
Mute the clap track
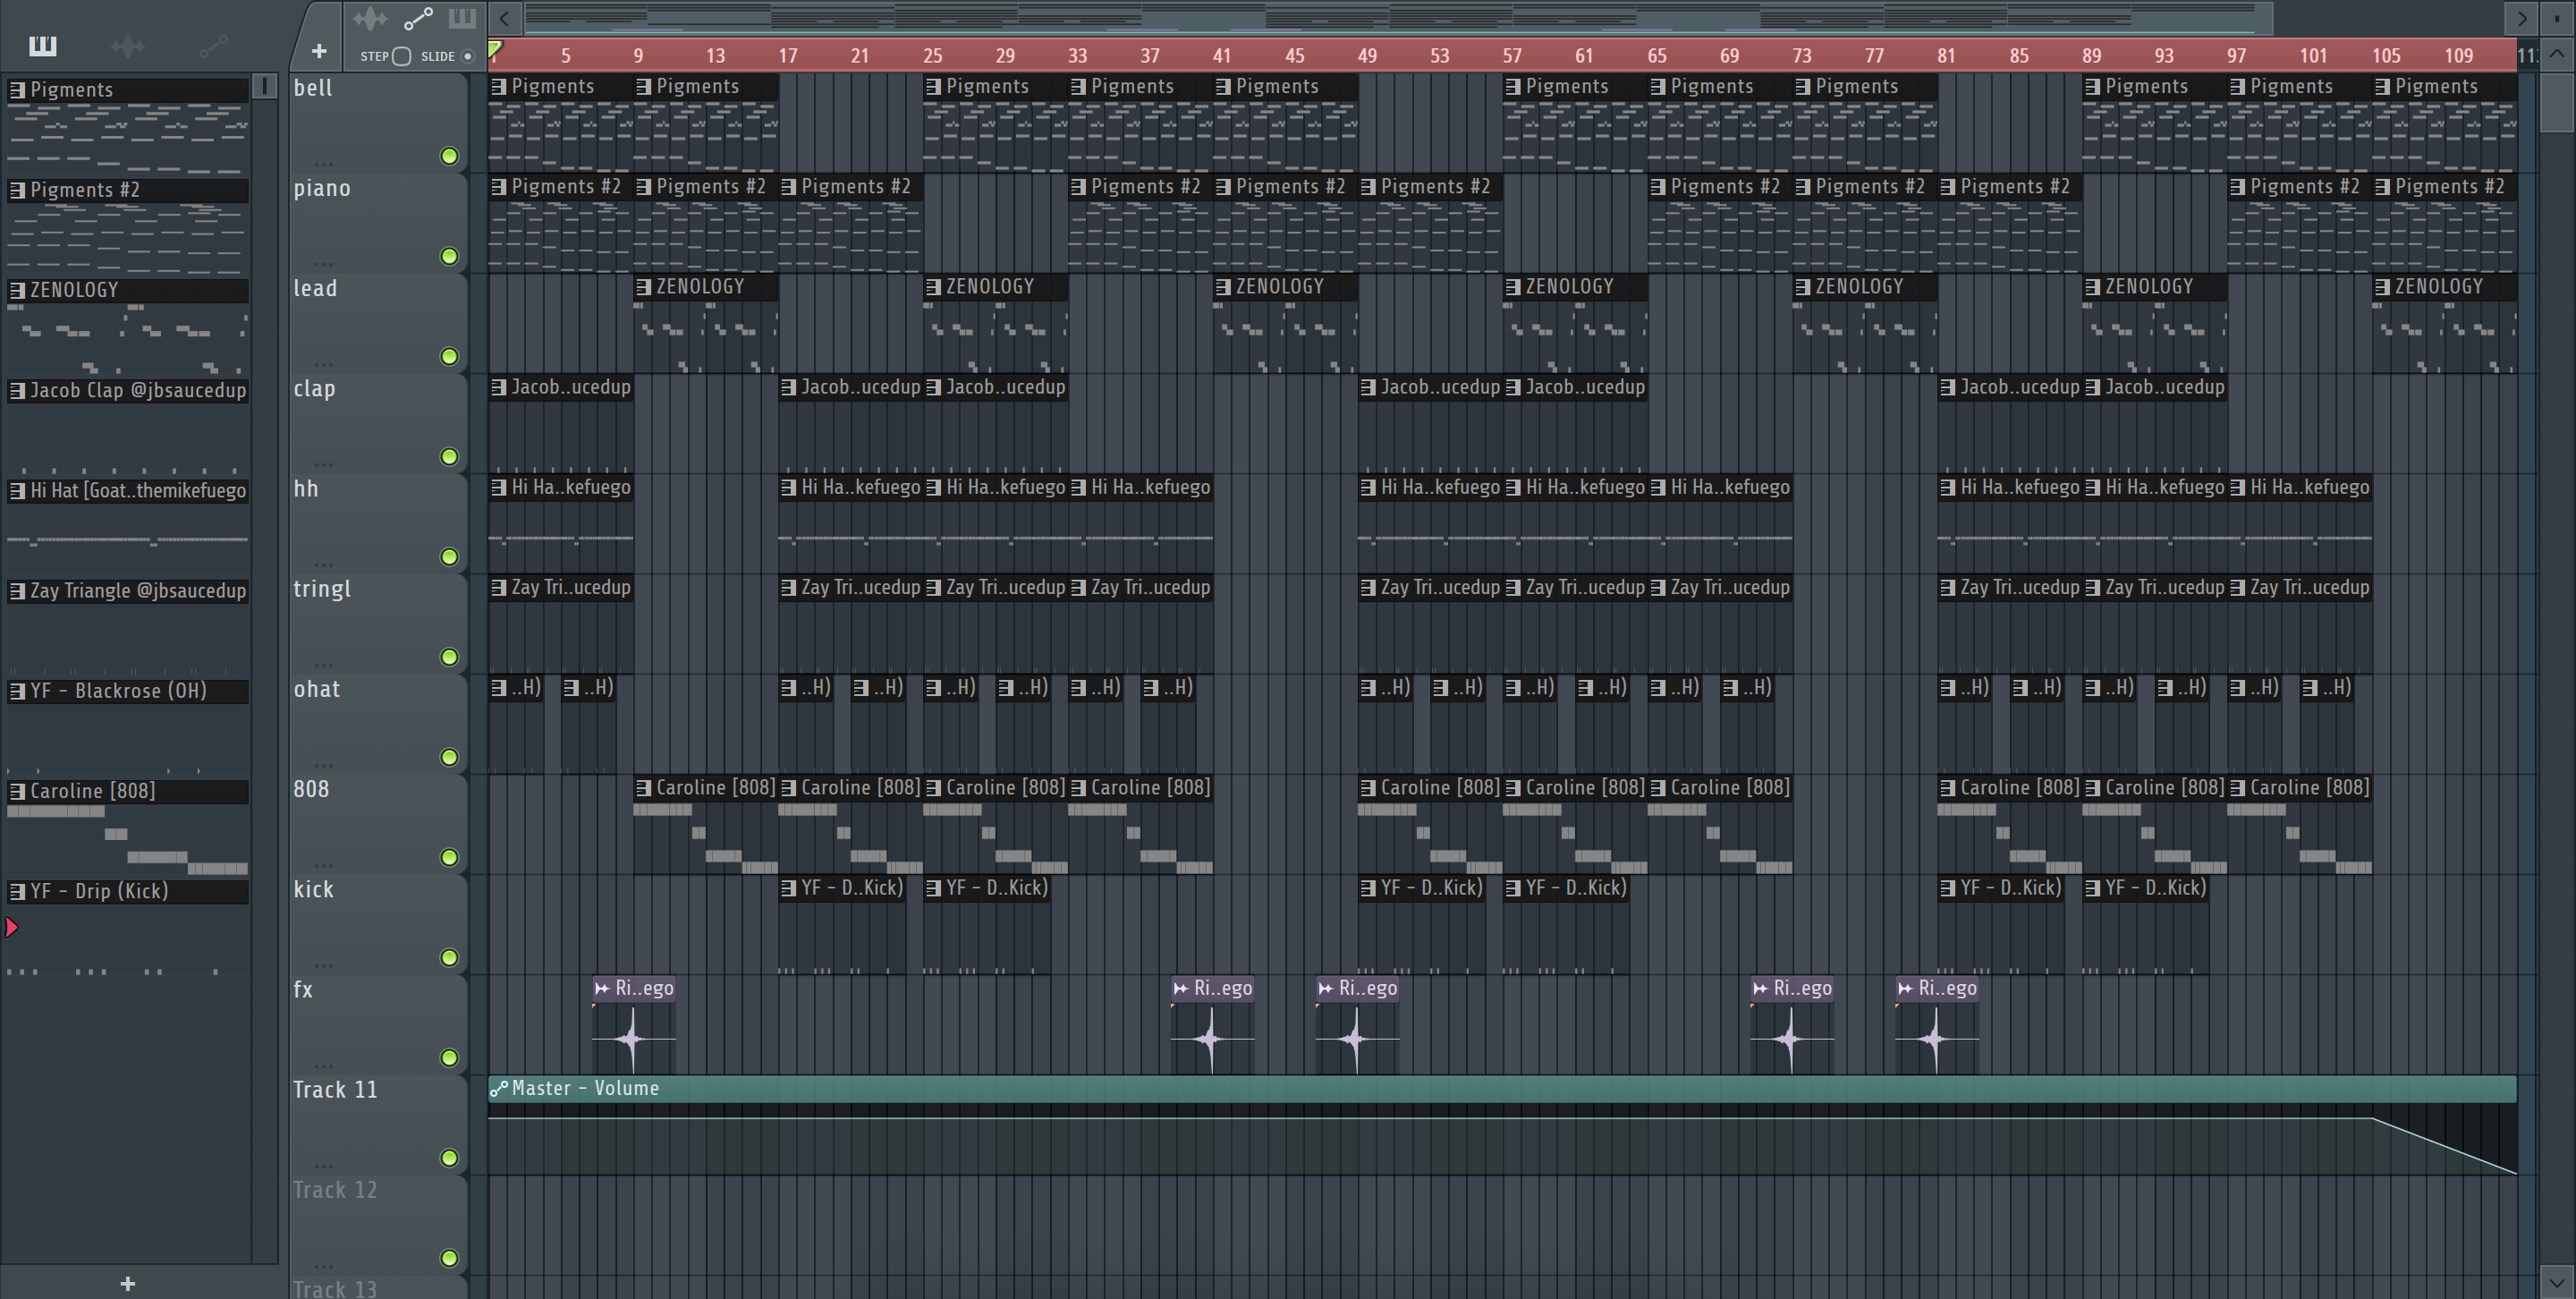[450, 456]
